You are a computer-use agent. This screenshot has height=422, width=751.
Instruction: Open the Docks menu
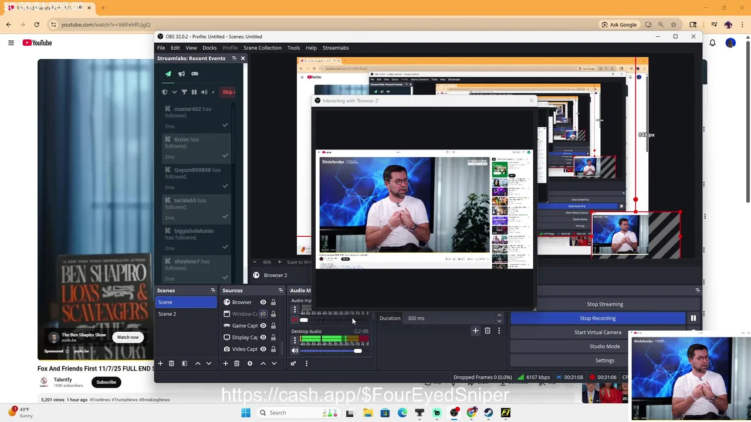[x=209, y=47]
